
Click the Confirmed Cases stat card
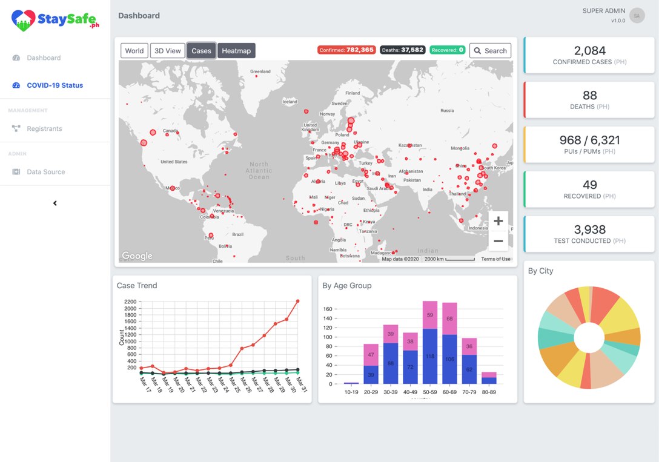pos(589,55)
